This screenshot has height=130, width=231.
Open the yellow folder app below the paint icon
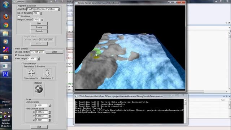point(6,58)
